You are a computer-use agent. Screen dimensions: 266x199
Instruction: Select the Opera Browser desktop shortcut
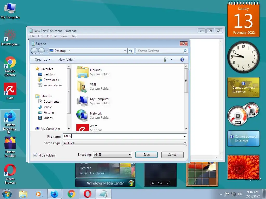[x=10, y=174]
